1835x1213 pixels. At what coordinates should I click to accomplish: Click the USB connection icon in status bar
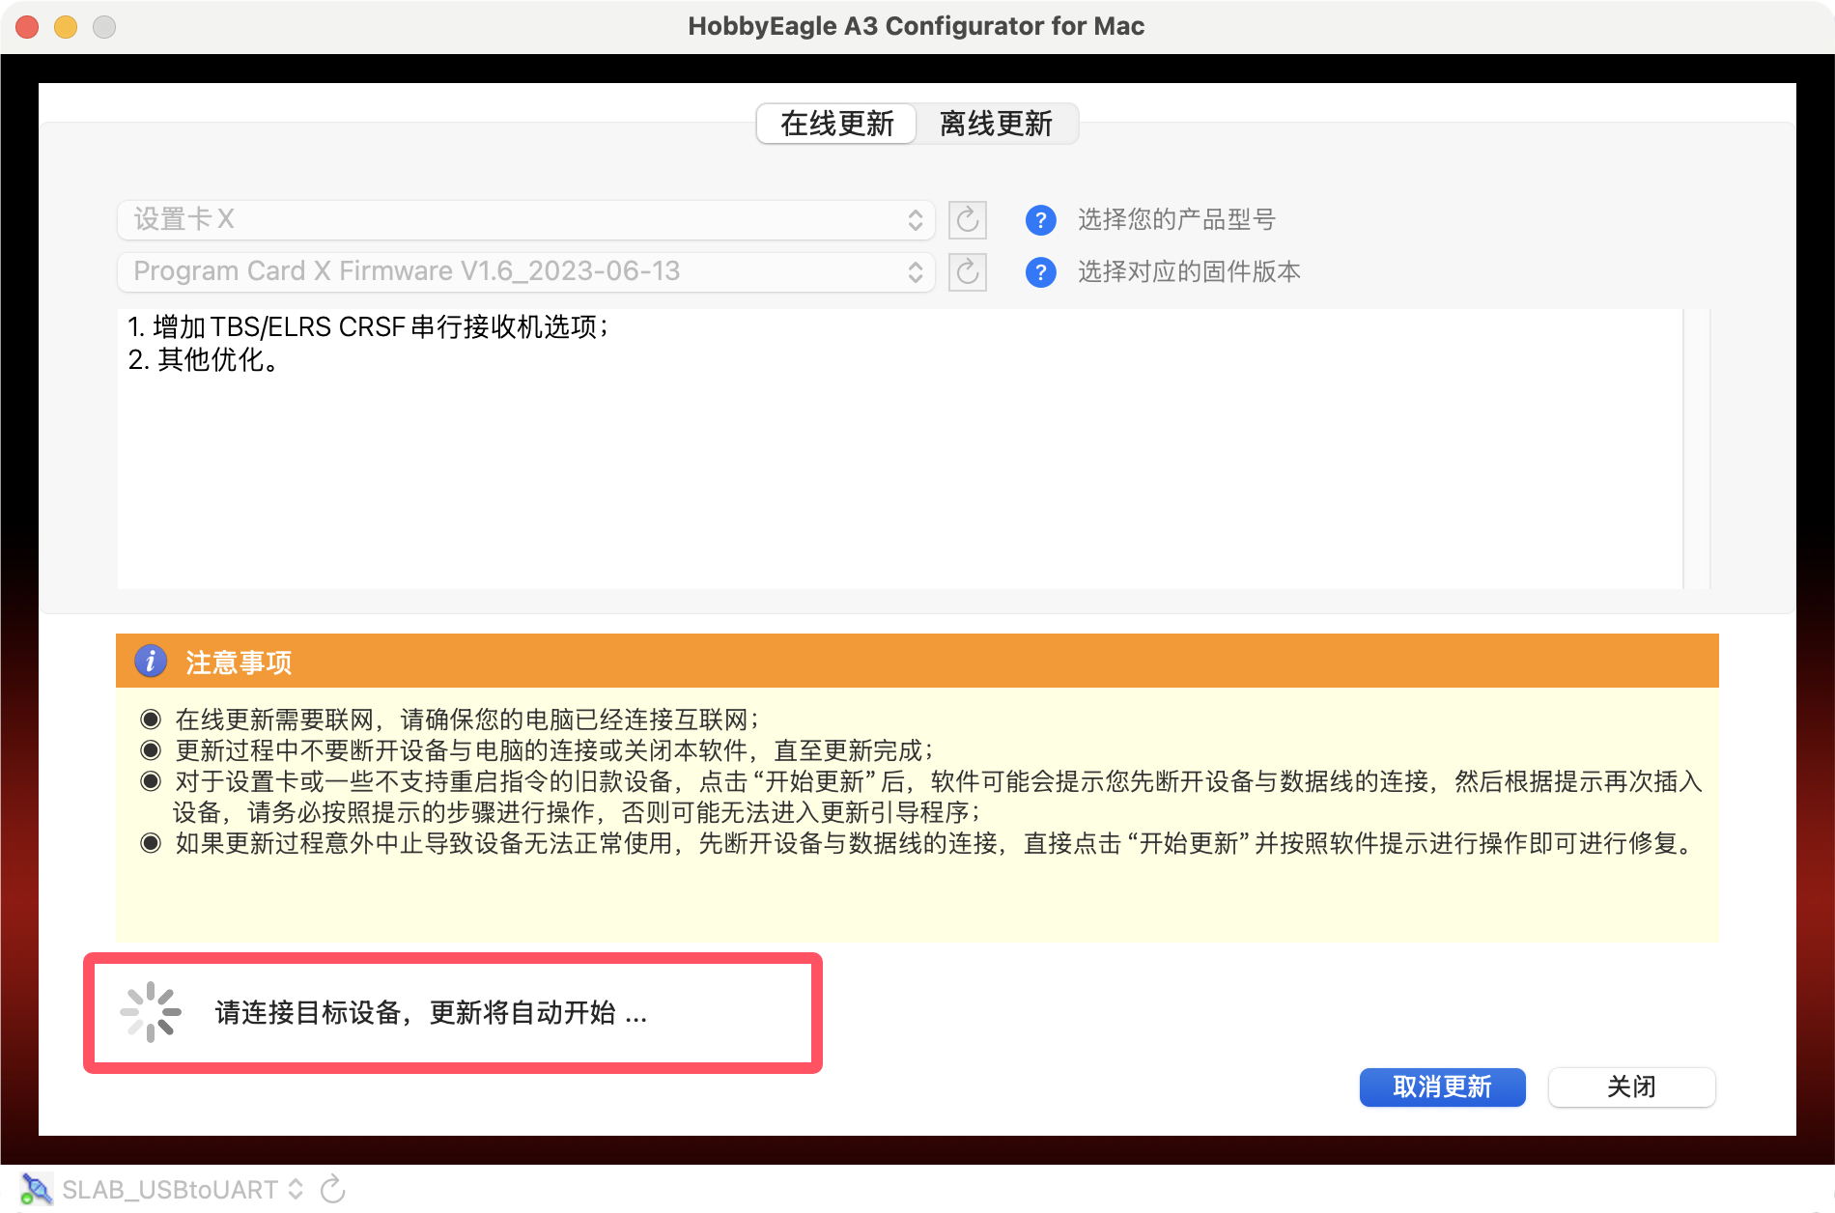[37, 1189]
